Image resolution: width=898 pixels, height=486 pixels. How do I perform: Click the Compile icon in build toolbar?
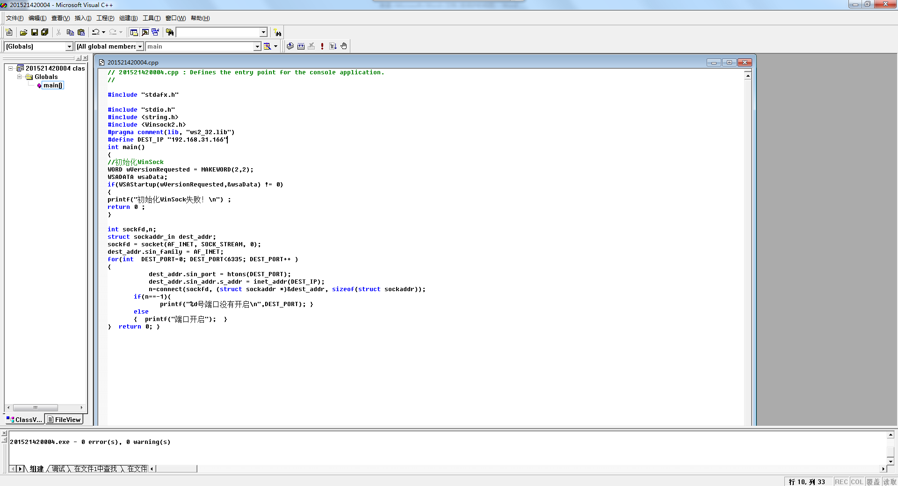pos(290,46)
